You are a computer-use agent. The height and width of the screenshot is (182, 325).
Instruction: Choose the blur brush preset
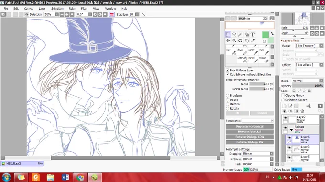point(231,51)
